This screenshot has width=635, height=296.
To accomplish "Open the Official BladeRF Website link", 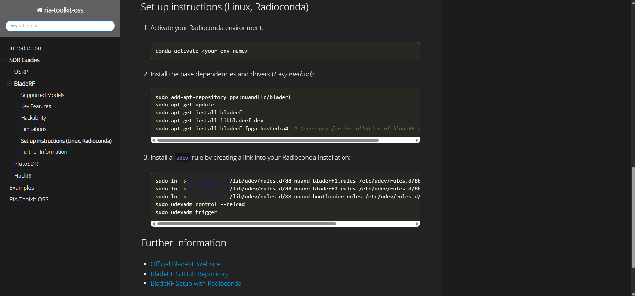I will point(185,264).
